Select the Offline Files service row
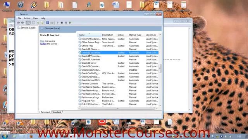This screenshot has width=248, height=139. tap(118, 46)
